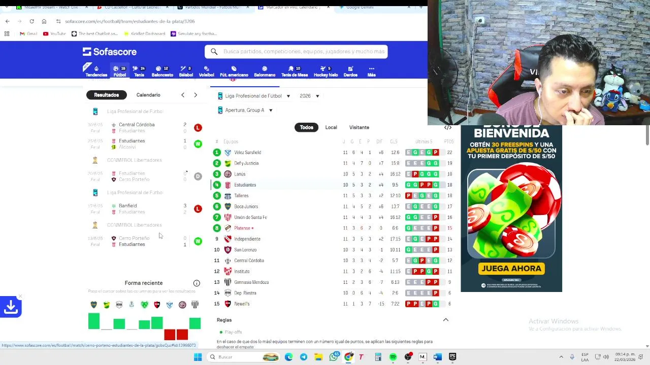Select the Todos standings filter
Viewport: 650px width, 365px height.
tap(307, 127)
